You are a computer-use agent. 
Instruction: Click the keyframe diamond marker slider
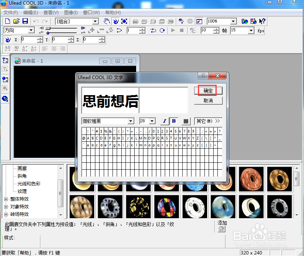pos(48,33)
